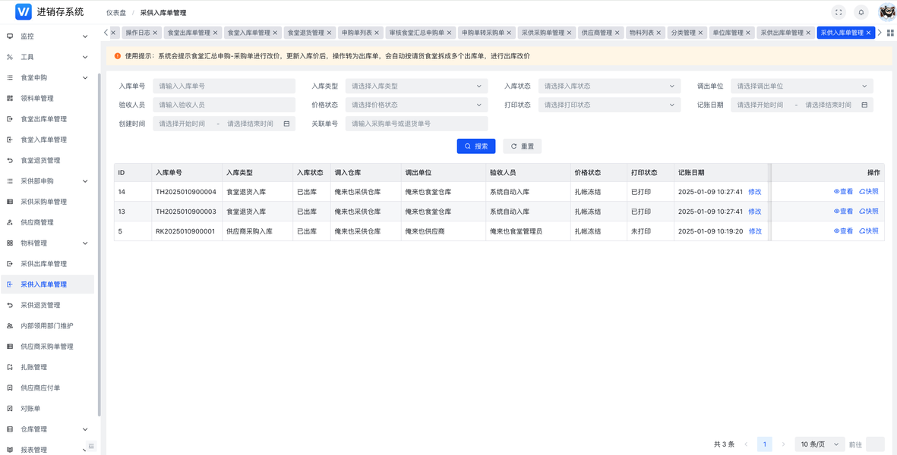Focus the 前往 page jump input

(875, 444)
